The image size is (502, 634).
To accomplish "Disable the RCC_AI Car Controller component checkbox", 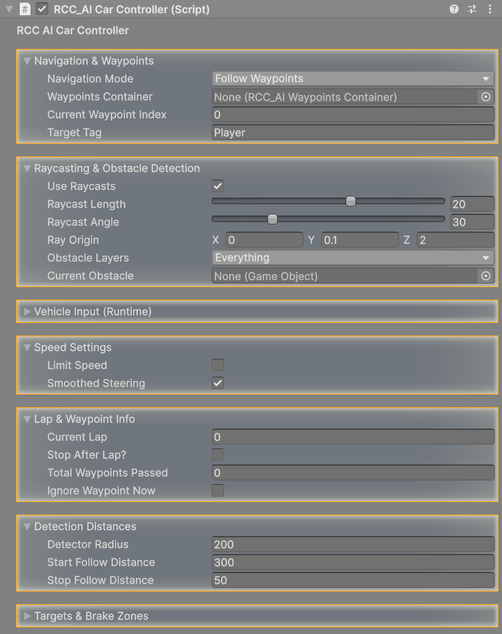I will coord(42,9).
